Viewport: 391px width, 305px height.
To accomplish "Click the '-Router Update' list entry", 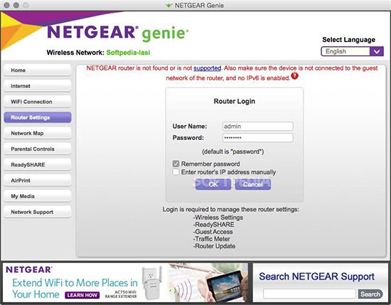I will (214, 246).
